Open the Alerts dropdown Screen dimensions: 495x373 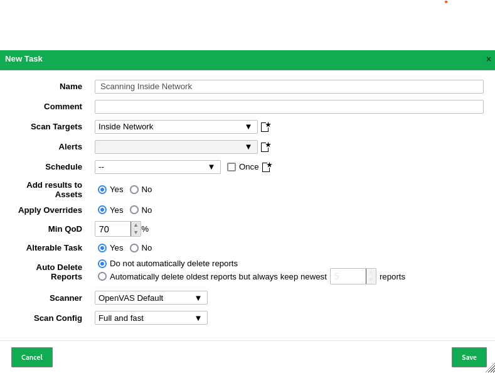pos(176,147)
